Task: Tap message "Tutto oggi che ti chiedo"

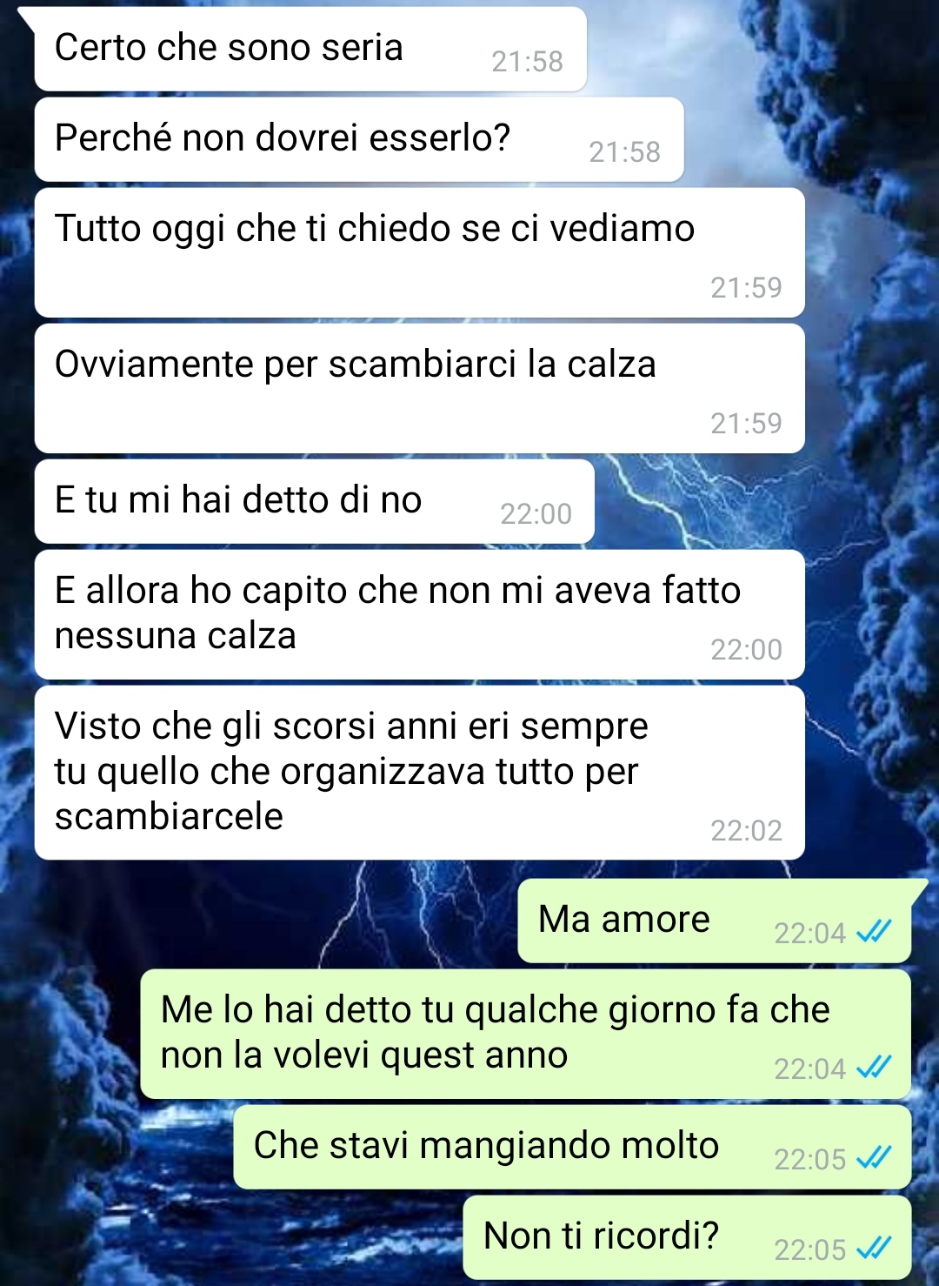Action: click(419, 252)
